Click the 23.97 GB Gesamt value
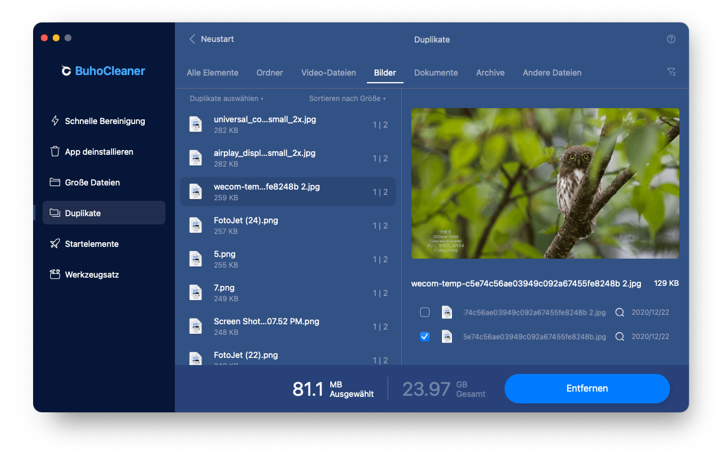The height and width of the screenshot is (456, 722). tap(444, 389)
